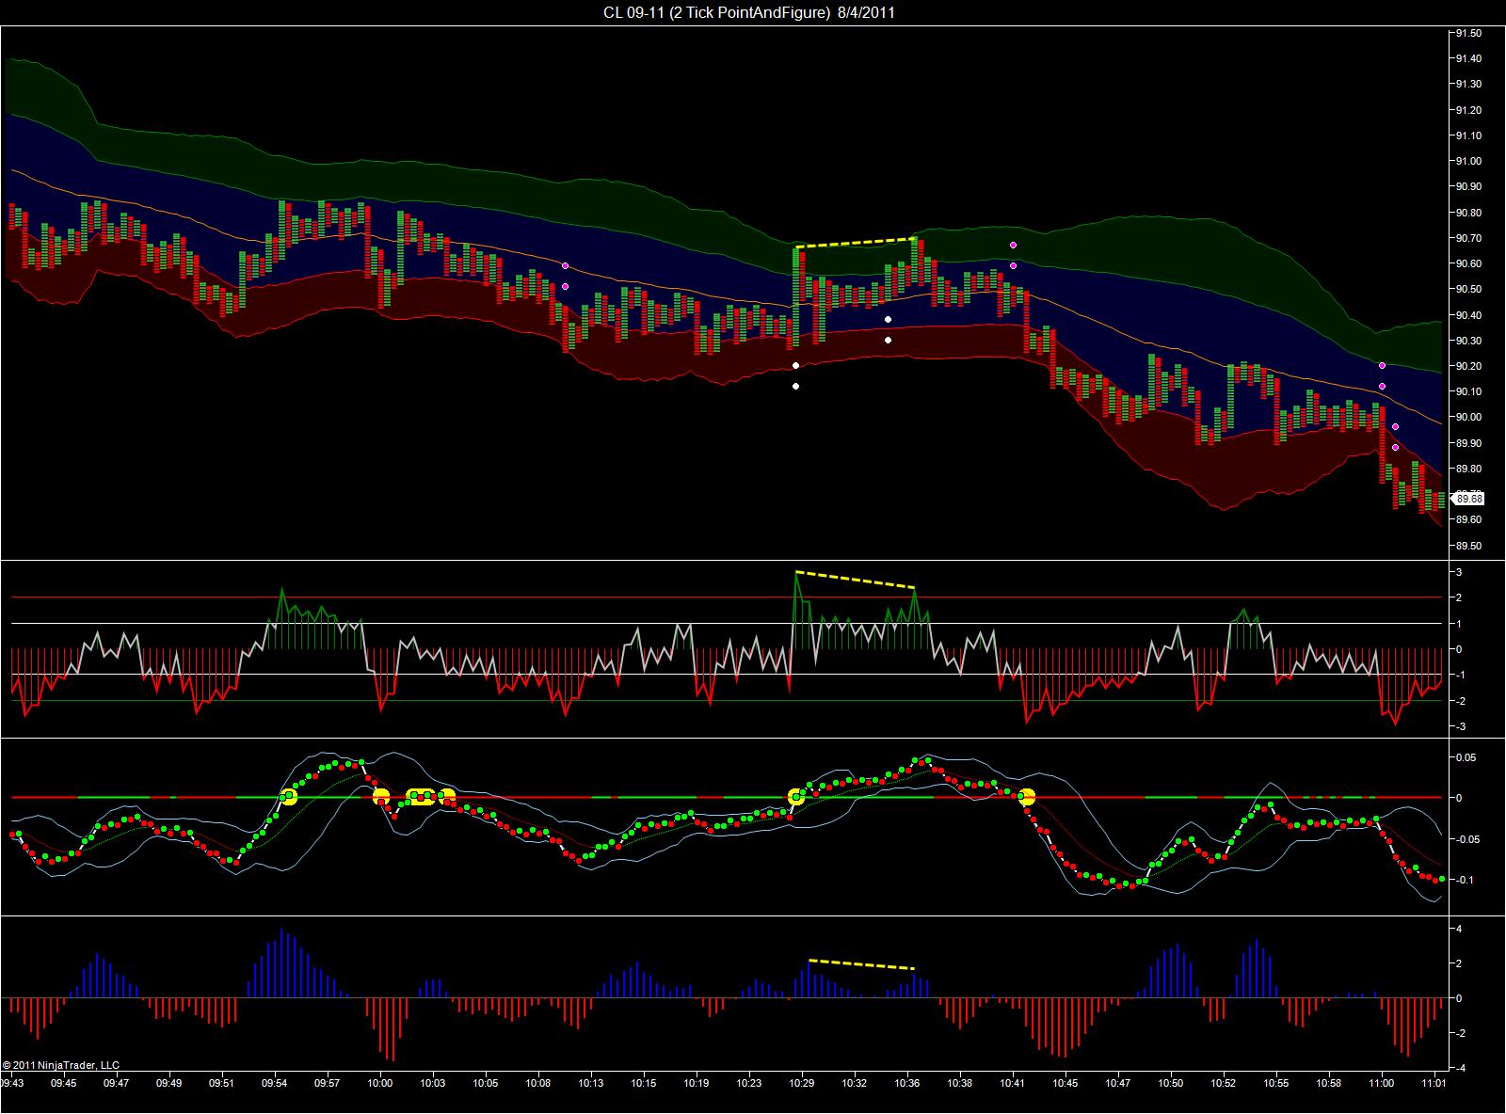Click the 10:19 time axis label
The width and height of the screenshot is (1506, 1114).
click(697, 1083)
